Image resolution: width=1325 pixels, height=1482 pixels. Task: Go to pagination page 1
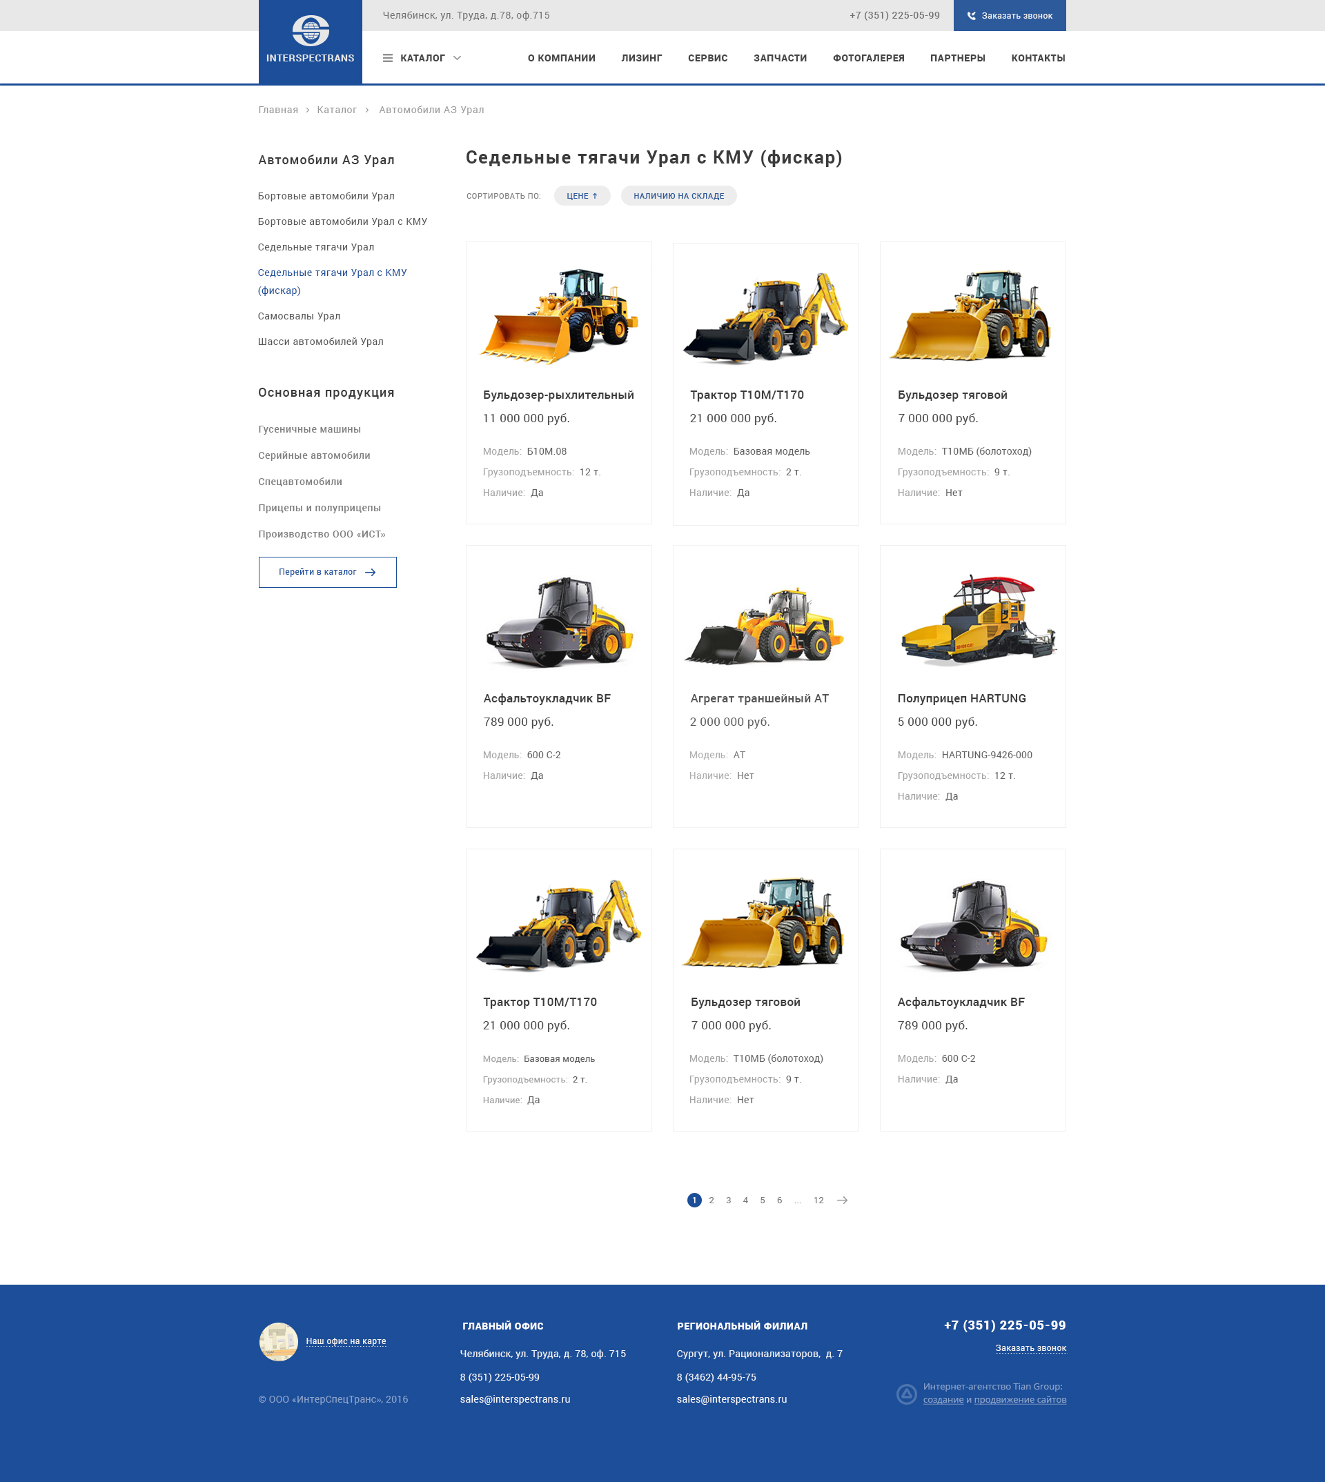(x=694, y=1201)
